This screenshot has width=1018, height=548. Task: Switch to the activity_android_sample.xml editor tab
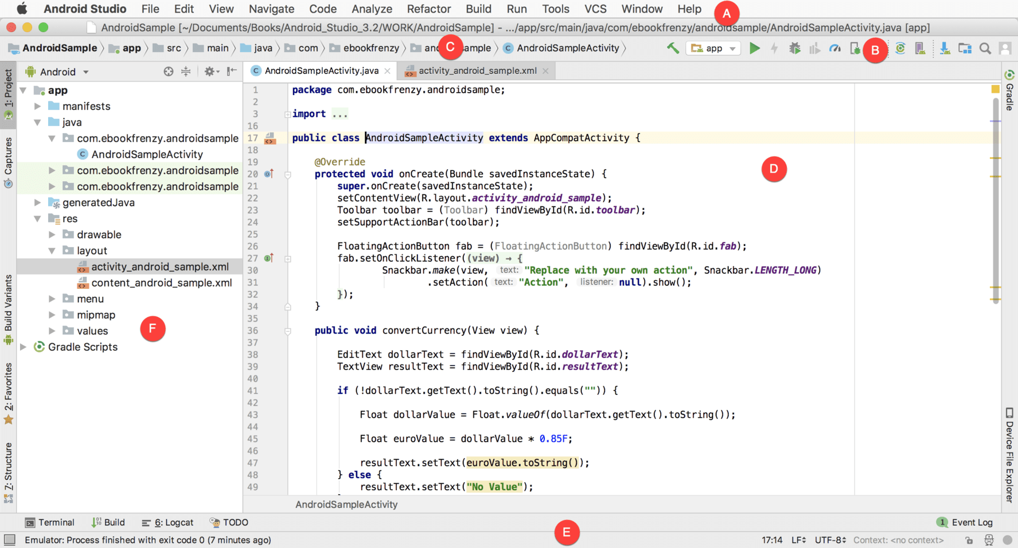(477, 71)
